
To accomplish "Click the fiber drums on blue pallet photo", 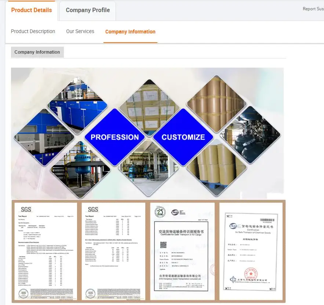I will point(216,168).
